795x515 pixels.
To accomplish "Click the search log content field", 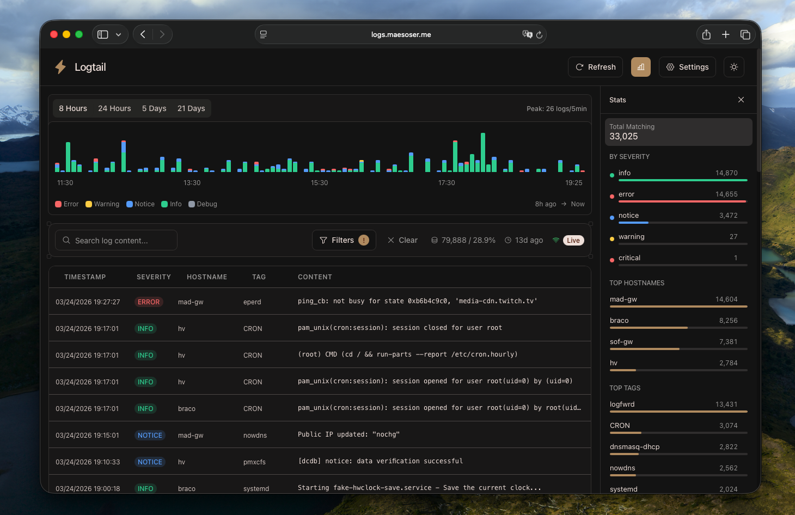I will click(x=116, y=240).
